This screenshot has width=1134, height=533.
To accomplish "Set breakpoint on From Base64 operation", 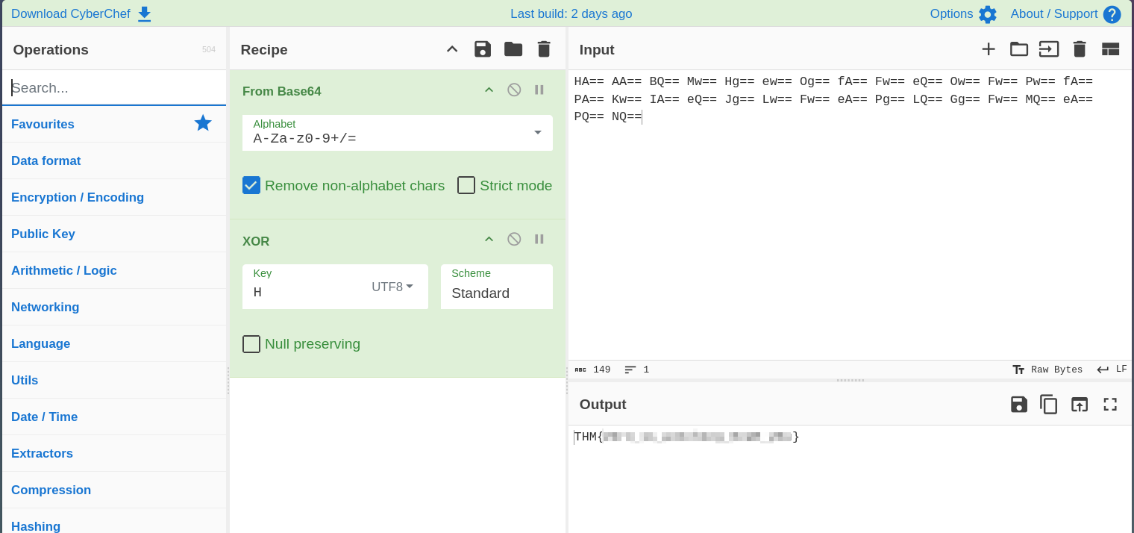I will click(x=539, y=90).
